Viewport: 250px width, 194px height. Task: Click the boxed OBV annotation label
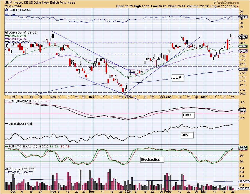tap(187, 135)
